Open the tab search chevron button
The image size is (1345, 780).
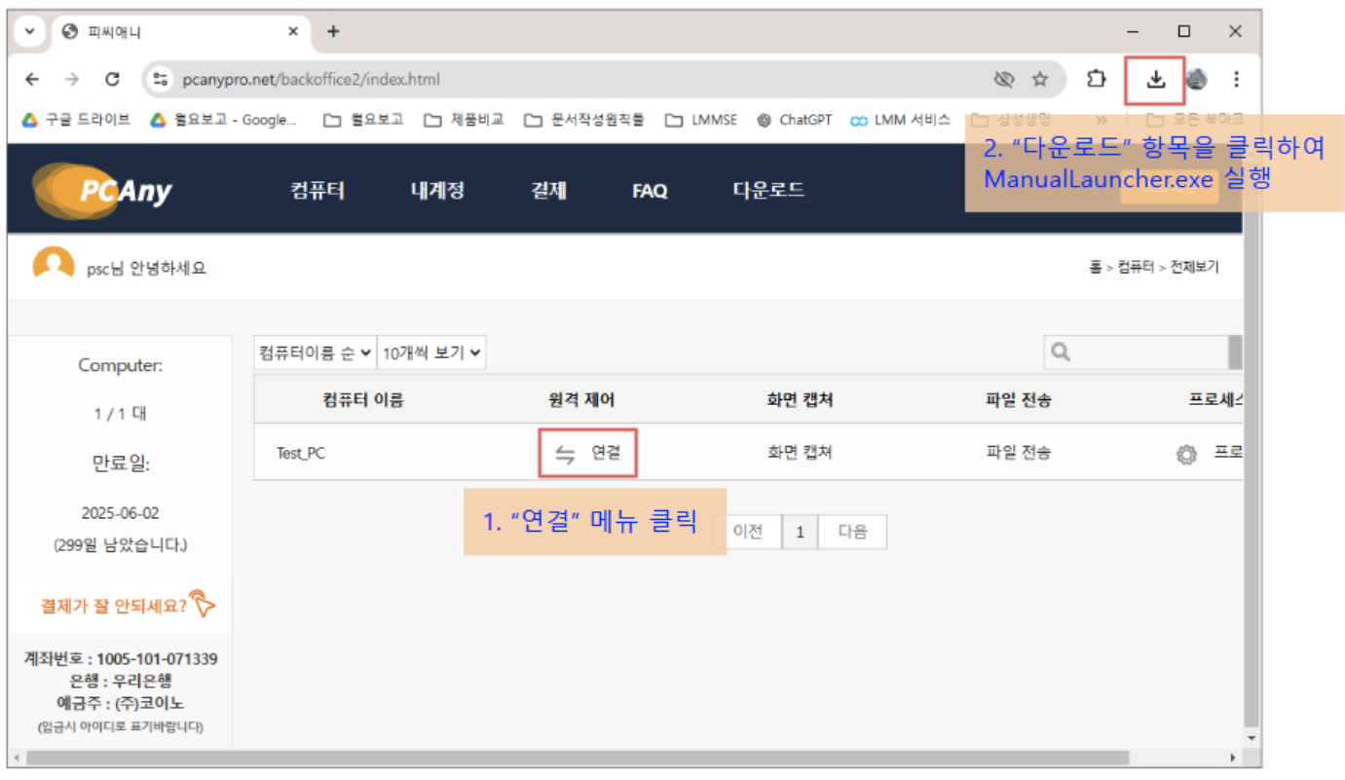pyautogui.click(x=29, y=31)
